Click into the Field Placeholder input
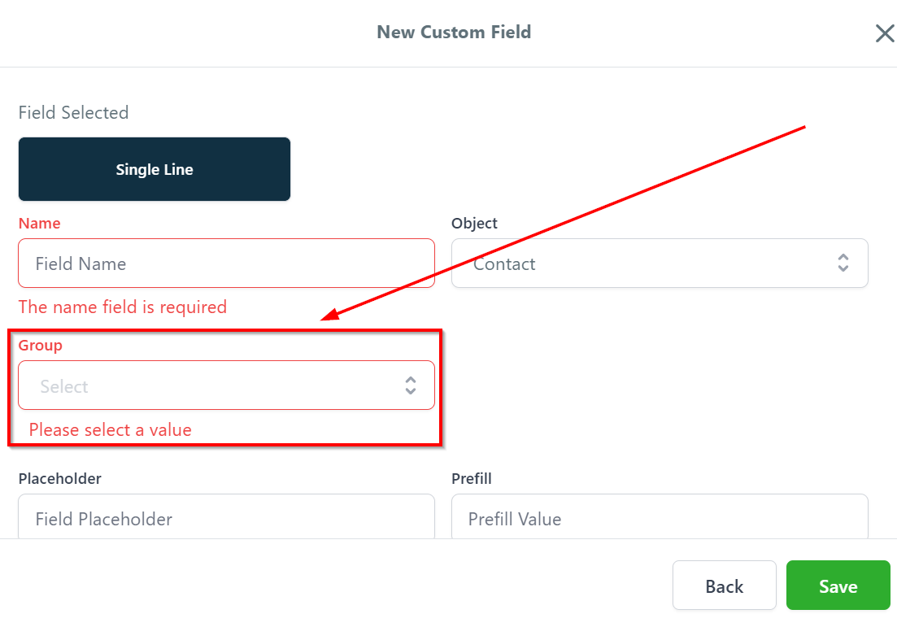The height and width of the screenshot is (627, 897). [226, 519]
